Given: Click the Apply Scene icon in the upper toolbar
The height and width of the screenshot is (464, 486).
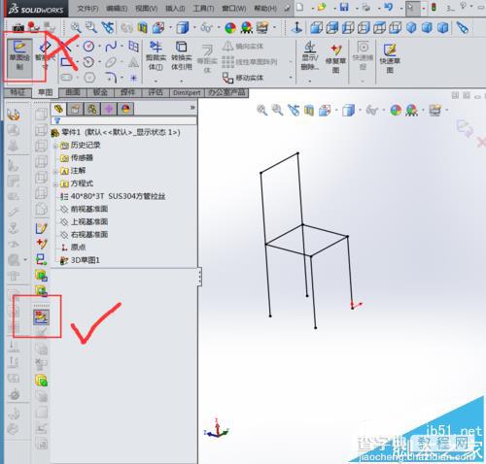Looking at the screenshot, I should [247, 28].
